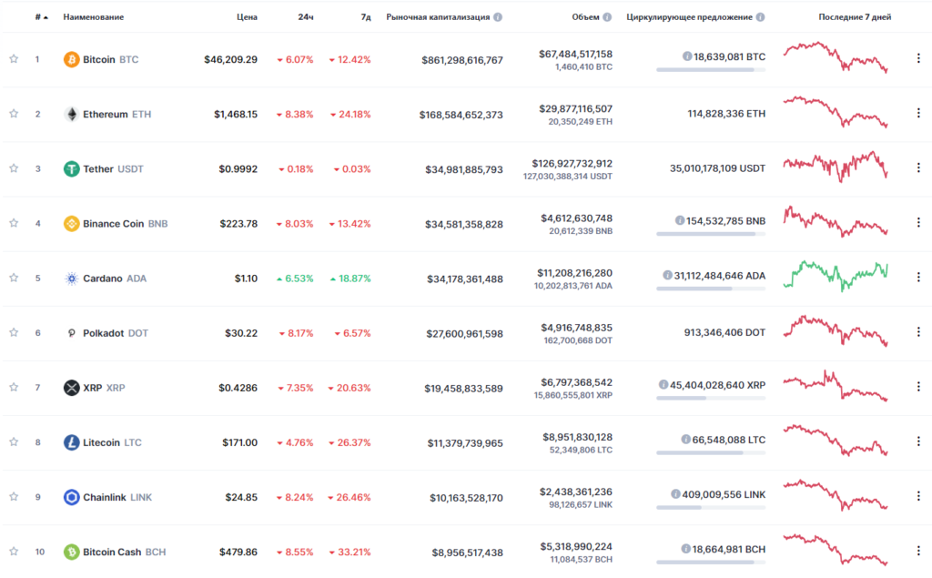The image size is (932, 578).
Task: Open the three-dot menu for Ethereum row
Action: tap(917, 114)
